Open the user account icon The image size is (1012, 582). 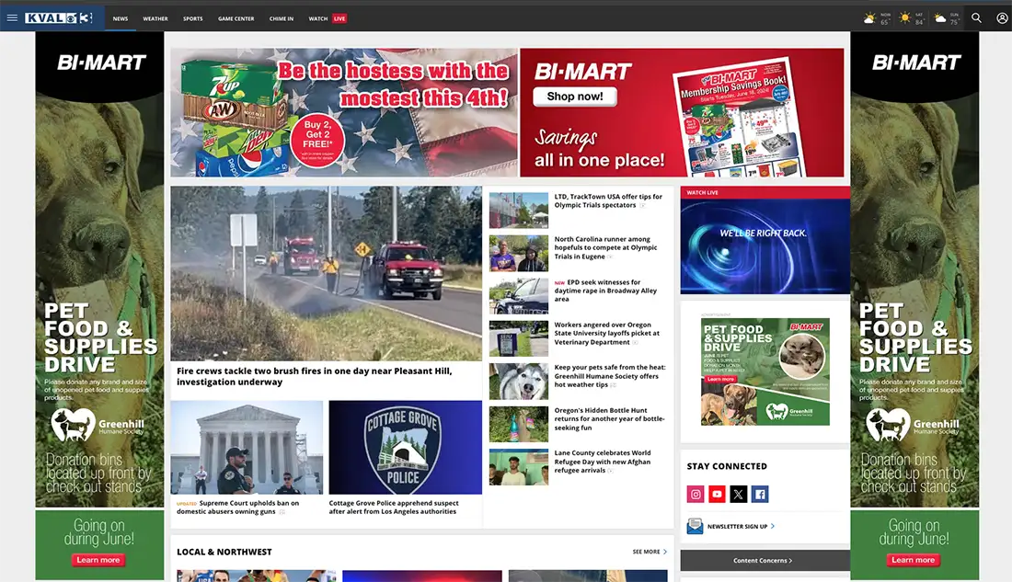tap(1002, 18)
